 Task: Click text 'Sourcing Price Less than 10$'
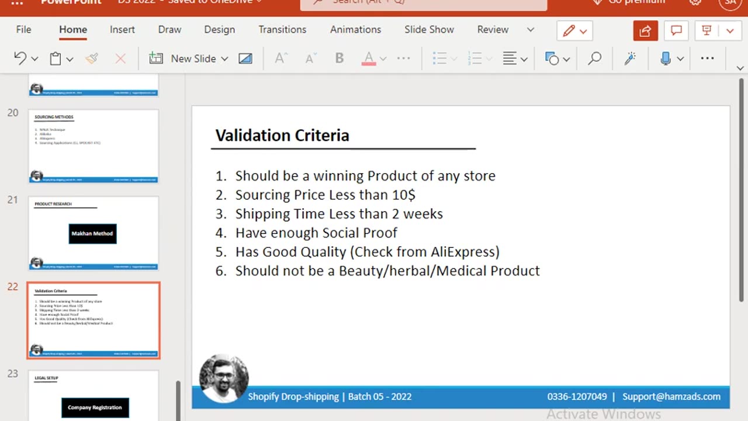[325, 195]
